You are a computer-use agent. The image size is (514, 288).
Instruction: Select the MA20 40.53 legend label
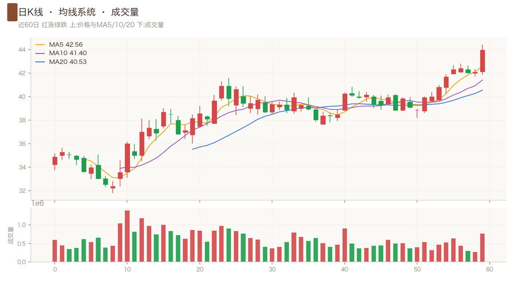click(x=68, y=62)
